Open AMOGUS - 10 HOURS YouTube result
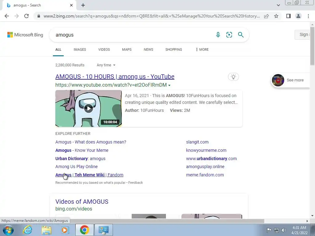The image size is (315, 236). [115, 77]
